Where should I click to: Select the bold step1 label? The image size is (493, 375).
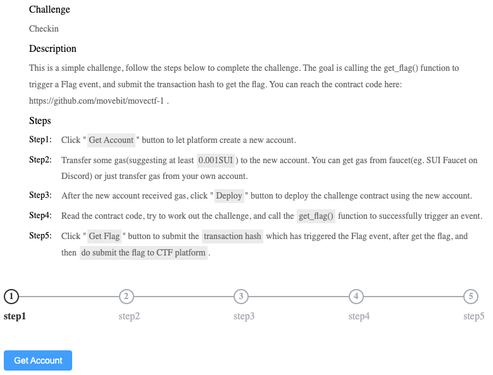tap(15, 316)
